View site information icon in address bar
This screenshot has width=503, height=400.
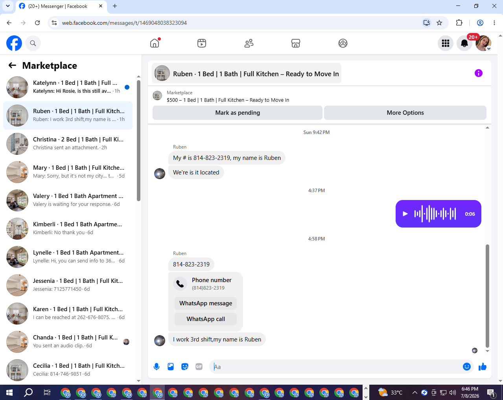pyautogui.click(x=55, y=23)
